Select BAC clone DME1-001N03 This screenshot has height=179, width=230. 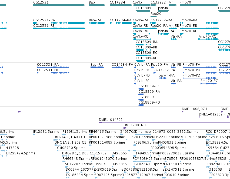click(x=177, y=128)
